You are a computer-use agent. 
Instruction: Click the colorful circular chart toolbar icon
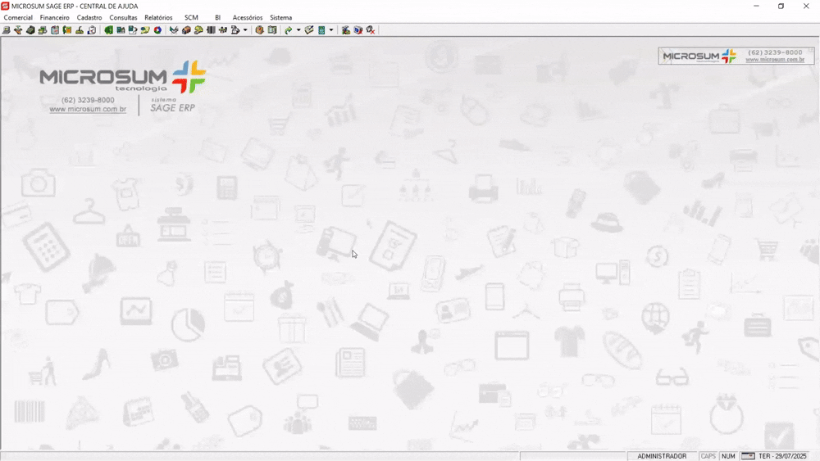click(157, 30)
